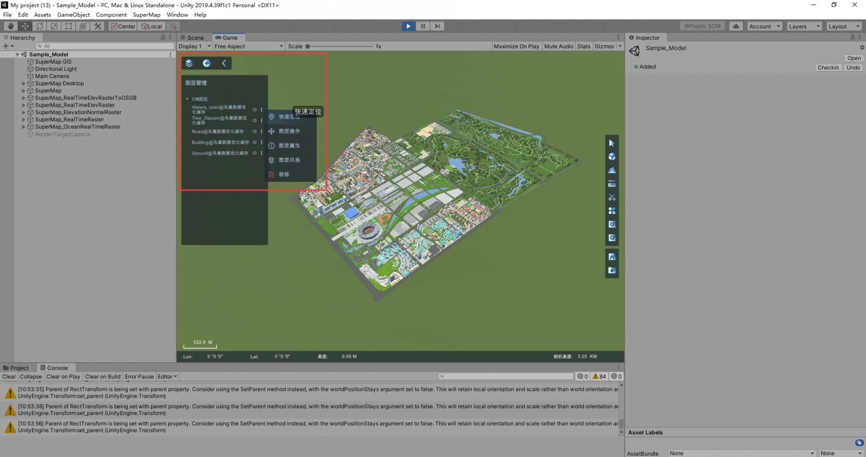This screenshot has width=866, height=457.
Task: Select the combined Transform tool
Action: point(83,26)
